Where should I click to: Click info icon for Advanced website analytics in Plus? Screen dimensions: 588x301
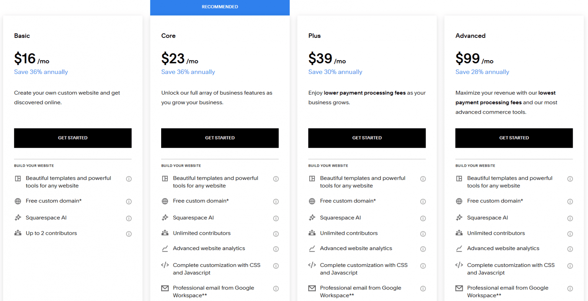click(x=423, y=249)
